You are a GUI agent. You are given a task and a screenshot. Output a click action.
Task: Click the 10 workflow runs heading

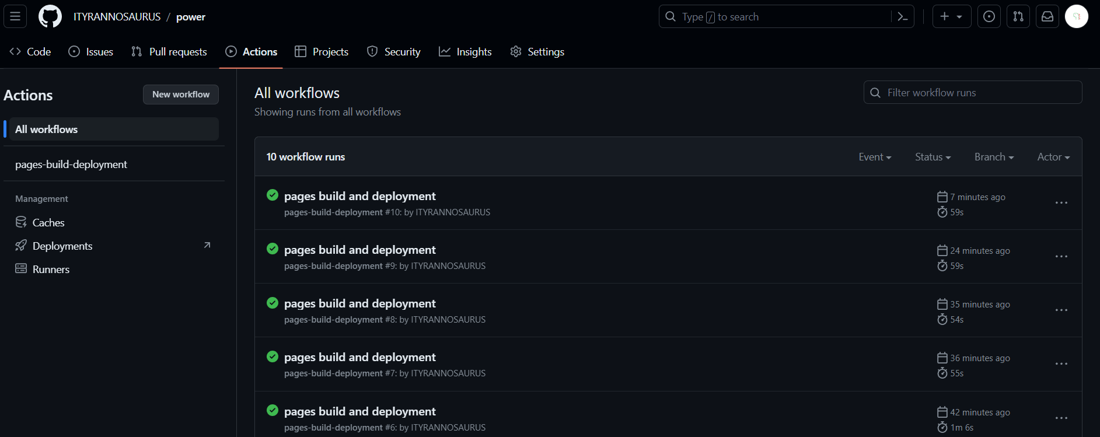(306, 157)
